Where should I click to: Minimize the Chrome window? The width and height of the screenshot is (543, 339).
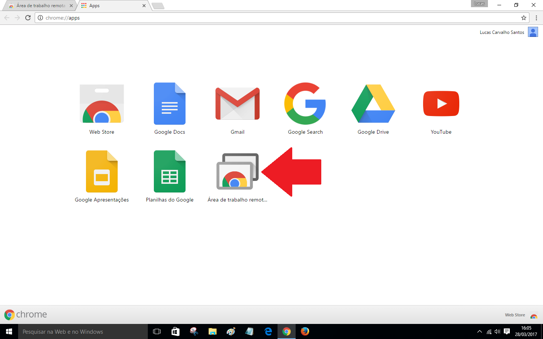(499, 5)
